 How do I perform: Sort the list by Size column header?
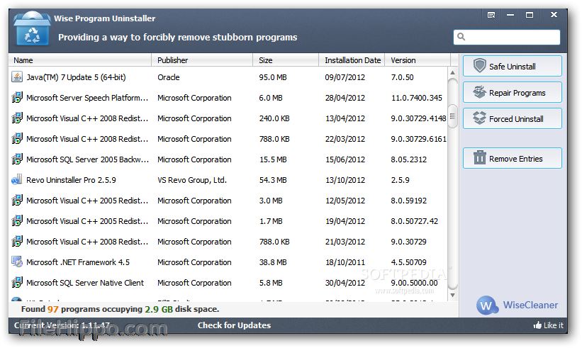[286, 60]
